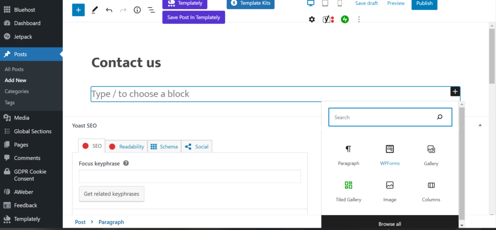
Task: Insert a Tiled Gallery block
Action: (x=348, y=191)
